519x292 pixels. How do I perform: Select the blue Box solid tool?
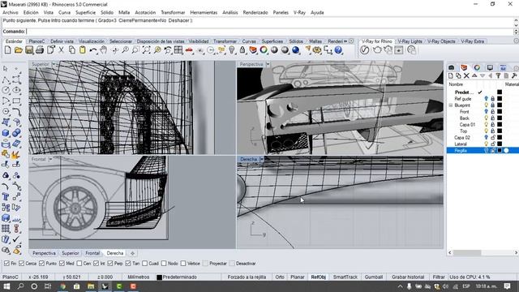[6, 133]
